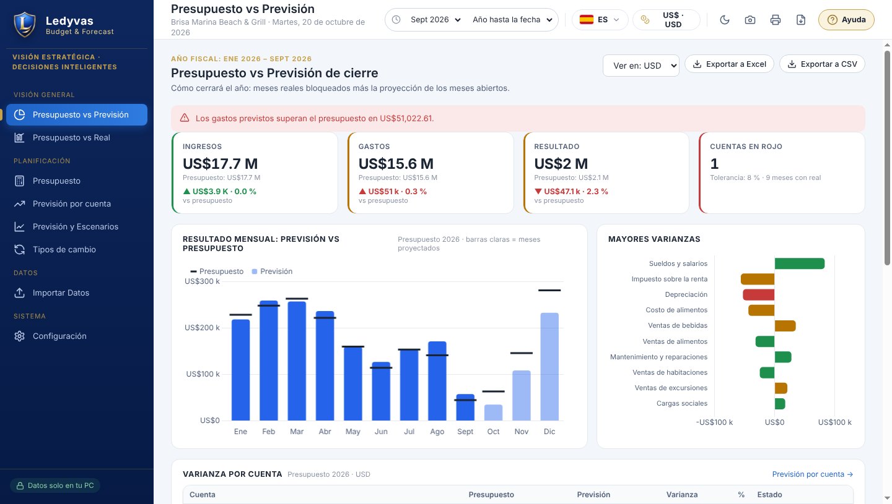Click the Spanish flag icon

[586, 20]
